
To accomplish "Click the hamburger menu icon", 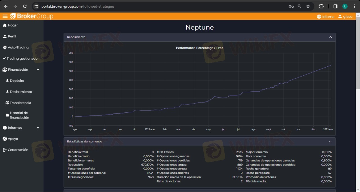I will pos(5,16).
